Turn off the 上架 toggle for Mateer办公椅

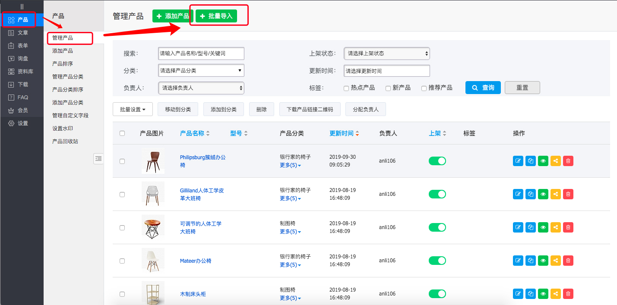click(437, 260)
